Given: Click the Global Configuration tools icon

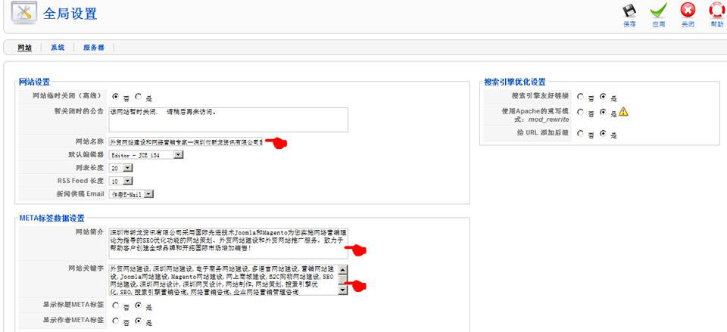Looking at the screenshot, I should (24, 13).
